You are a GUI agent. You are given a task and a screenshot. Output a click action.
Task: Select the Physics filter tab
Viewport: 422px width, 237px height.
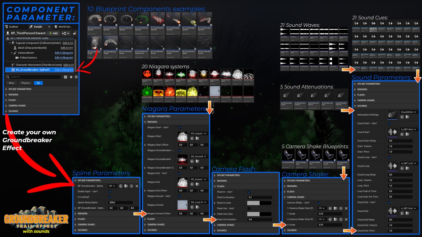coord(26,83)
